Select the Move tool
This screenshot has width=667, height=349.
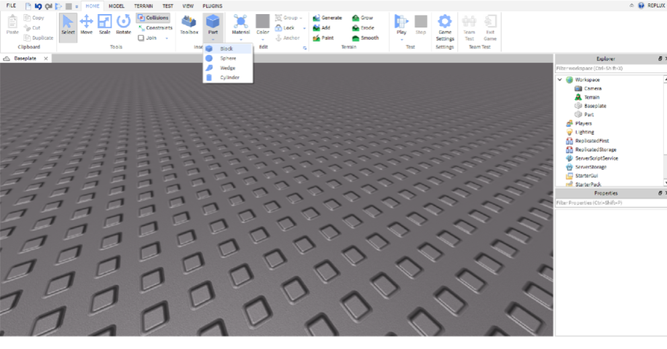click(x=86, y=24)
